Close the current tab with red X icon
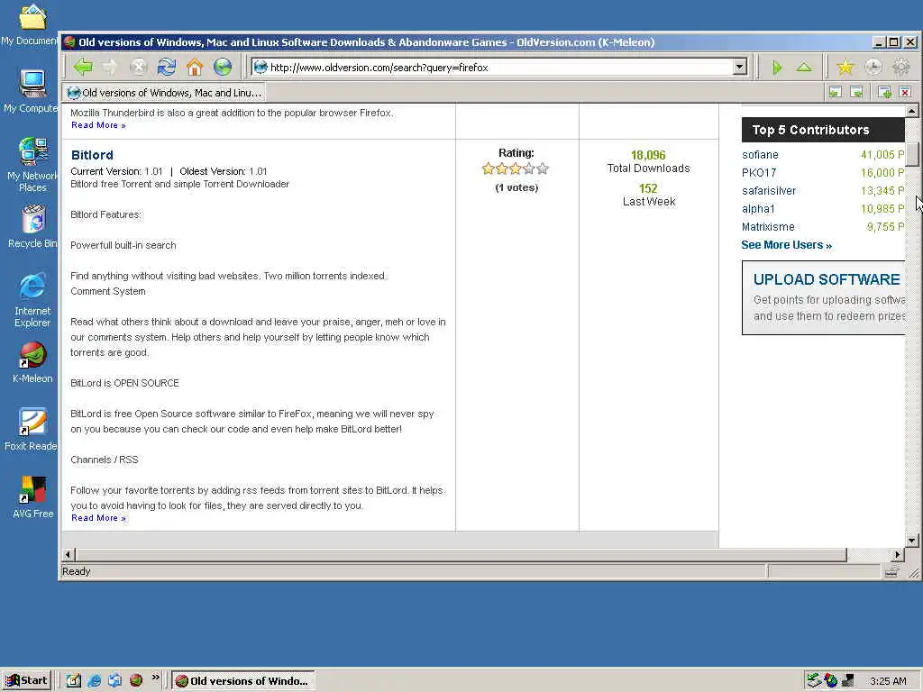 (905, 92)
